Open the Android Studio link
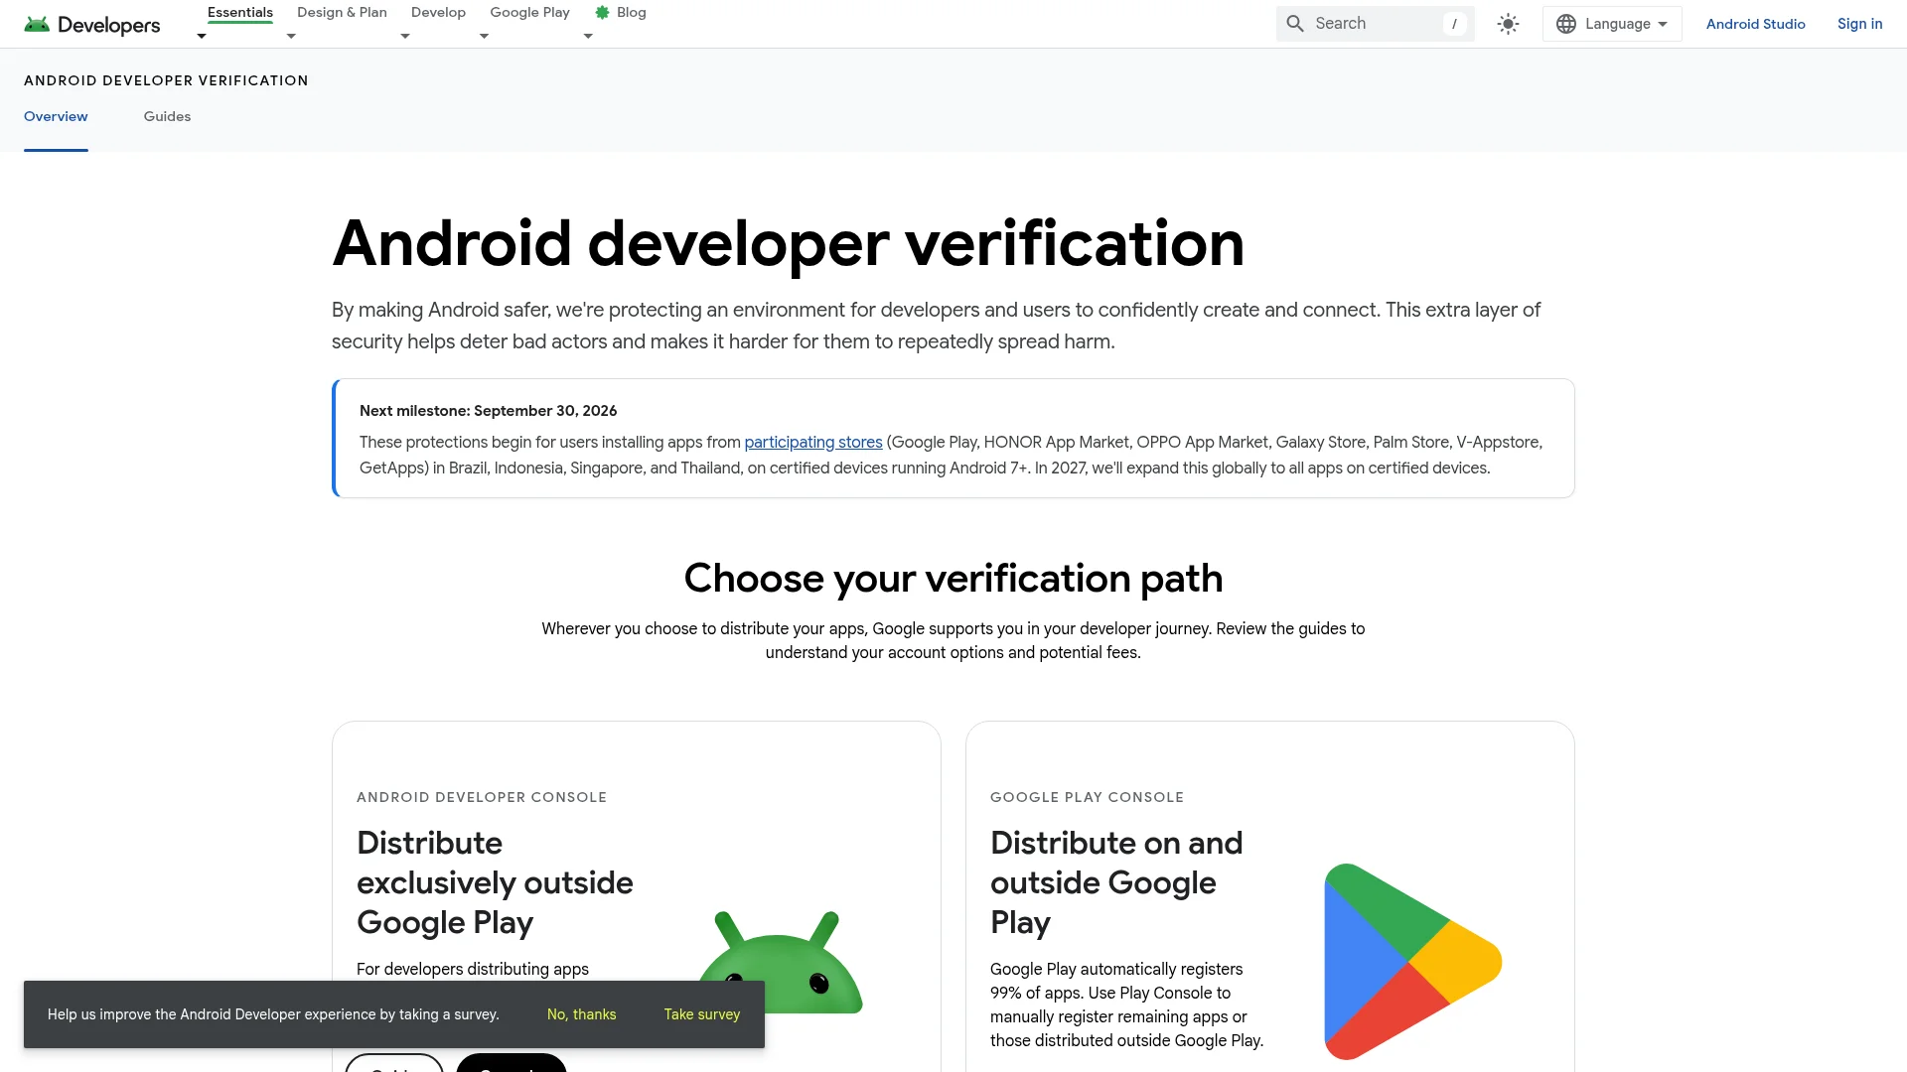1907x1072 pixels. (1755, 24)
